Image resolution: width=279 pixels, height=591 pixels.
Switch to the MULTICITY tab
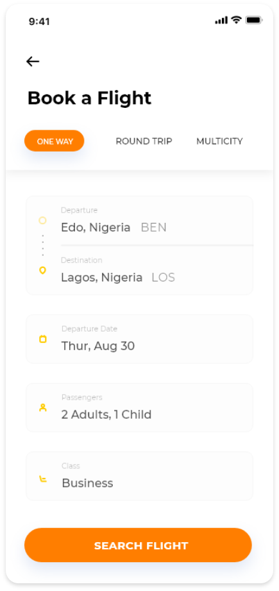coord(219,141)
